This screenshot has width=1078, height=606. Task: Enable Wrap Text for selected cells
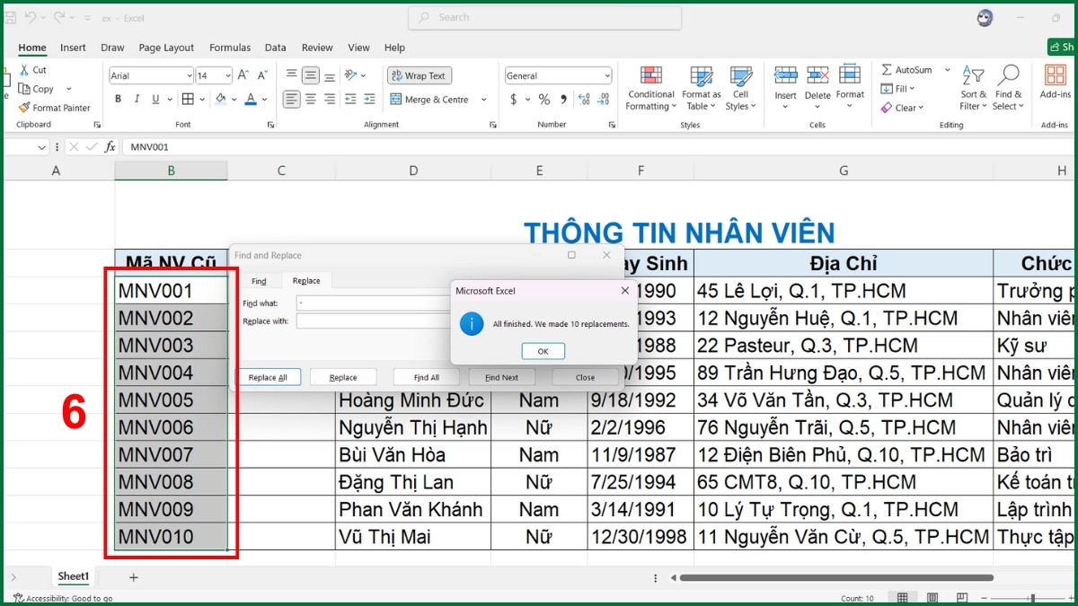click(x=418, y=75)
